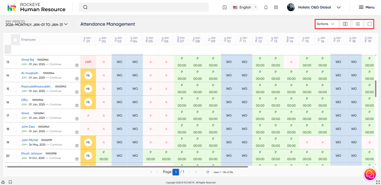Open the Menu hamburger
Screen dimensions: 381x185
[x=366, y=7]
